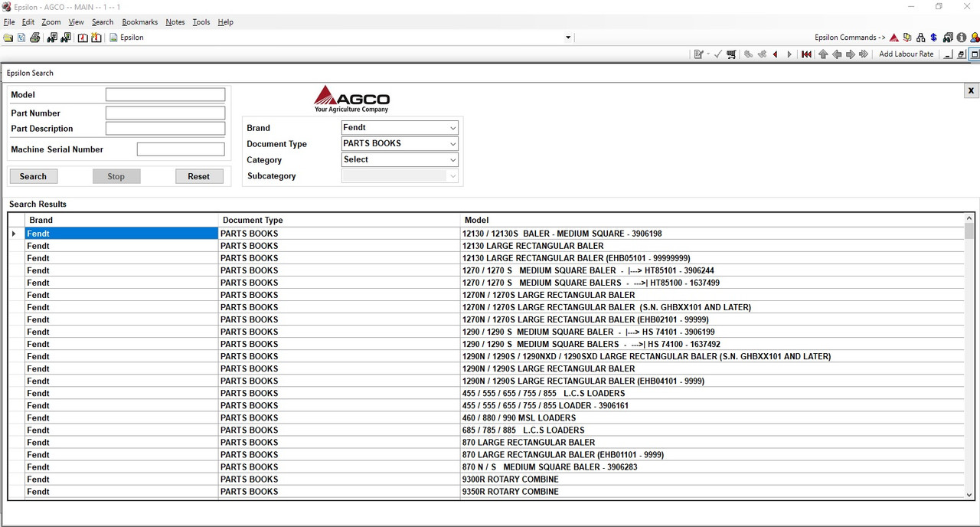Viewport: 980px width, 527px height.
Task: Click the shopping cart icon
Action: pyautogui.click(x=731, y=54)
